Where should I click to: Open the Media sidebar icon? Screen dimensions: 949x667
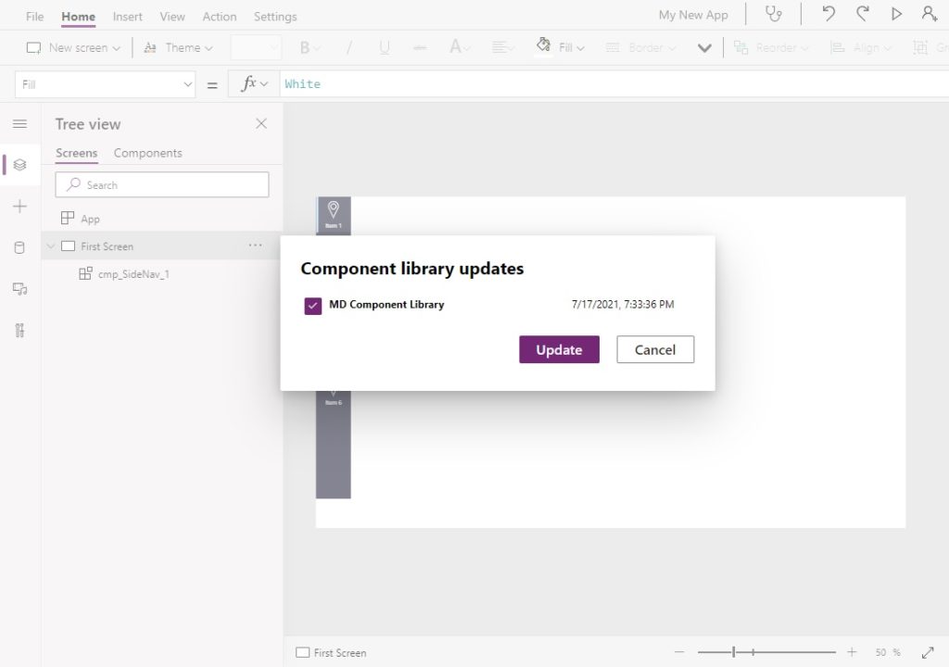pos(19,289)
